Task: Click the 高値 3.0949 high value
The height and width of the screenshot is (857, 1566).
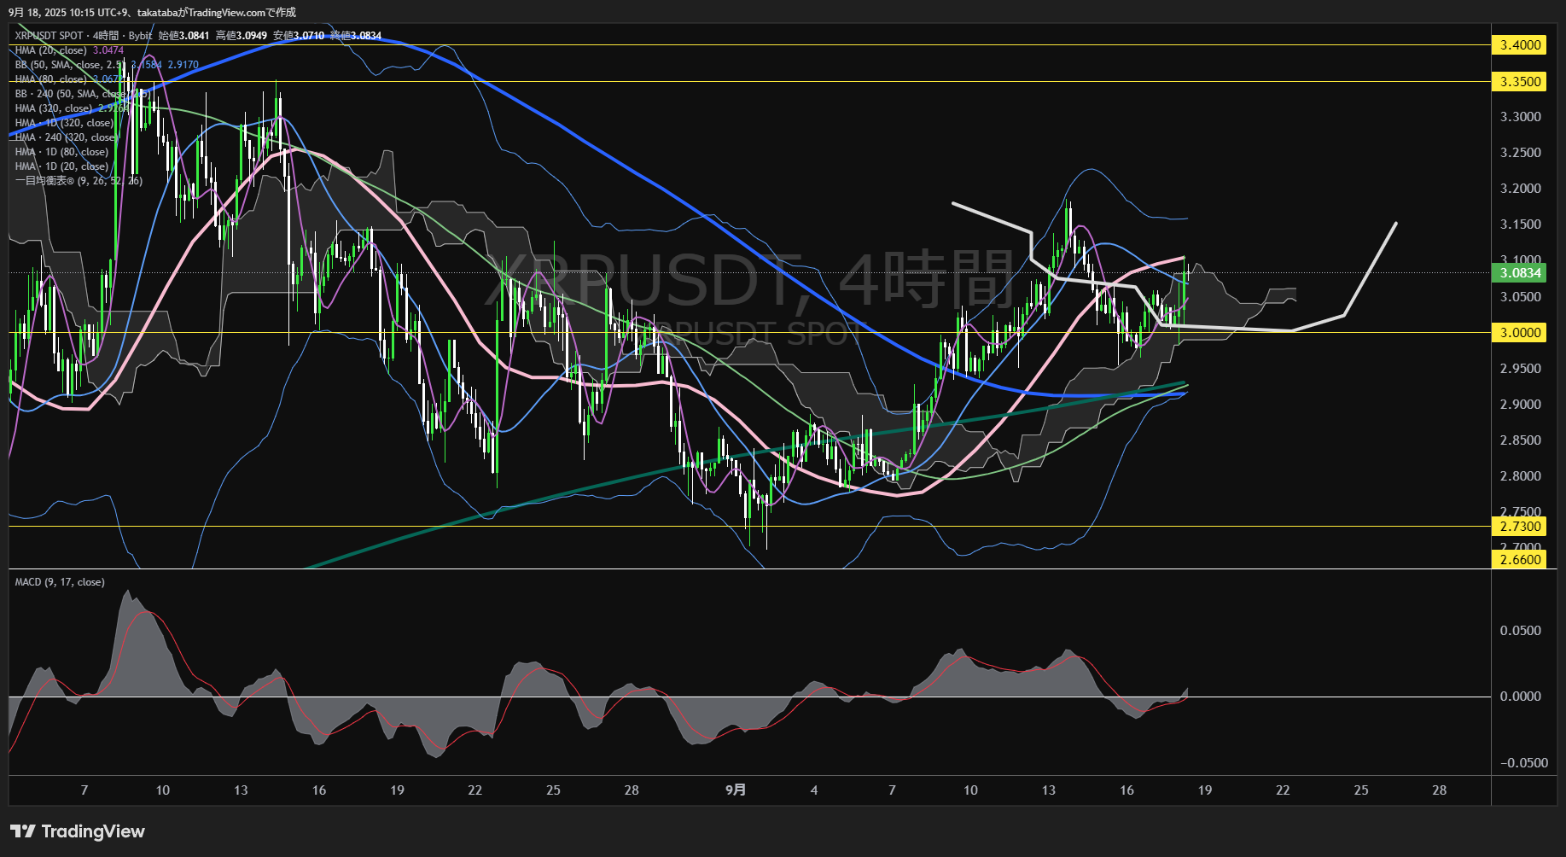Action: coord(242,36)
